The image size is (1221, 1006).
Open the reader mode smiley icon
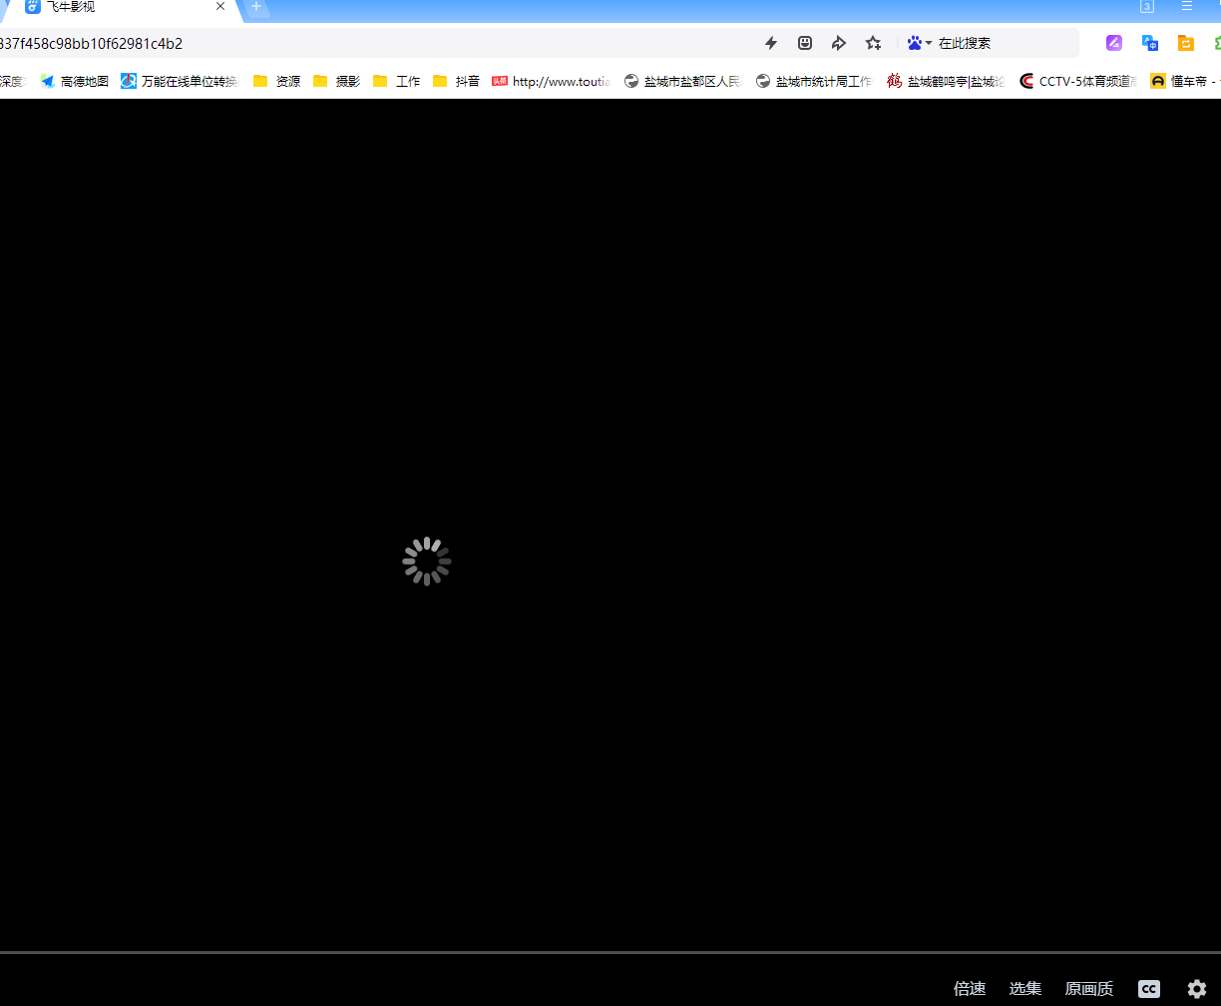click(x=804, y=43)
